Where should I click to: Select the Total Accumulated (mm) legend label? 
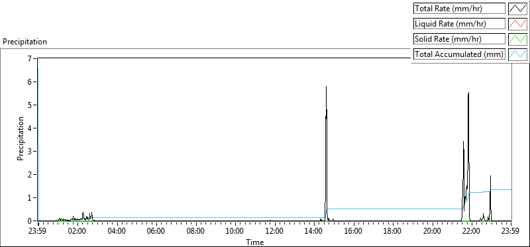click(x=459, y=54)
